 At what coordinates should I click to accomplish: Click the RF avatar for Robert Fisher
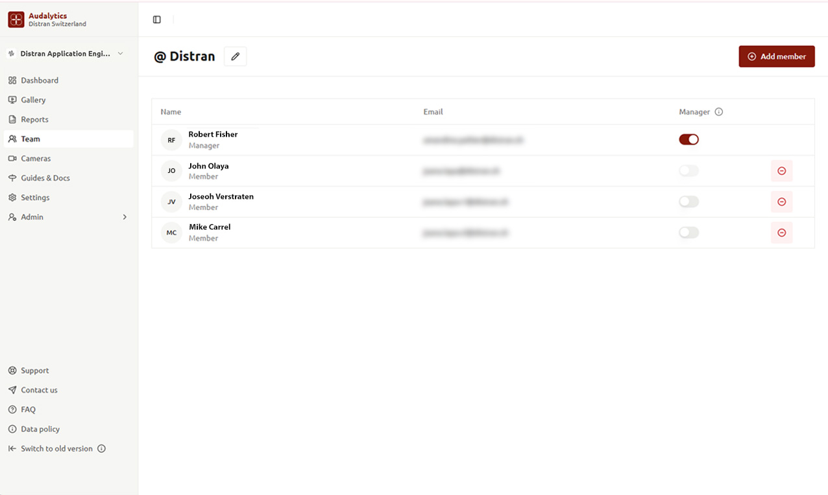coord(171,140)
